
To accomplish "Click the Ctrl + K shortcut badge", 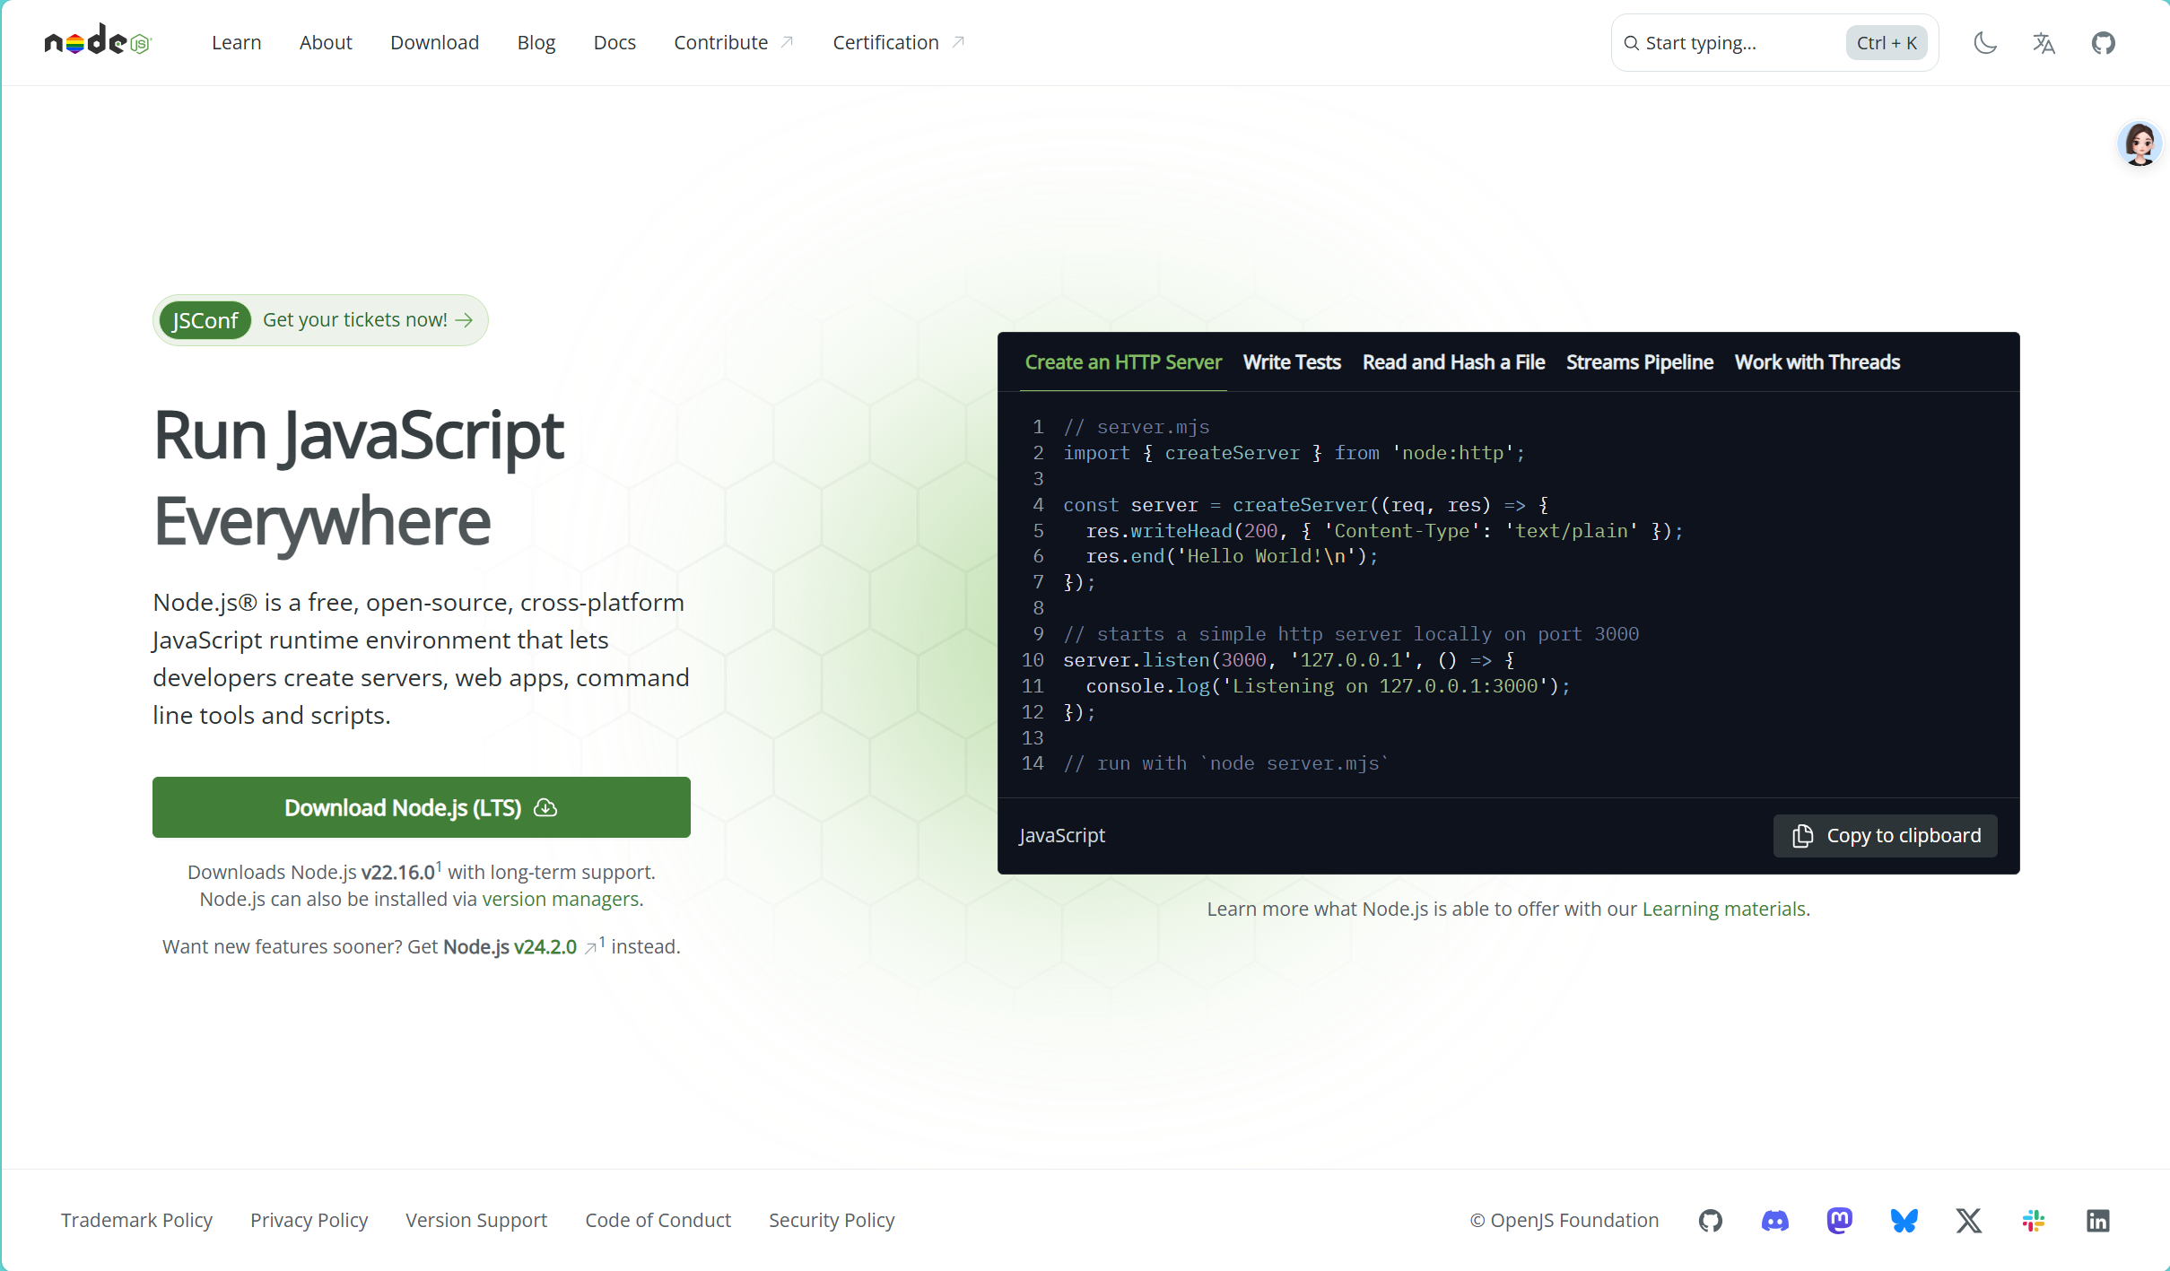I will point(1887,43).
